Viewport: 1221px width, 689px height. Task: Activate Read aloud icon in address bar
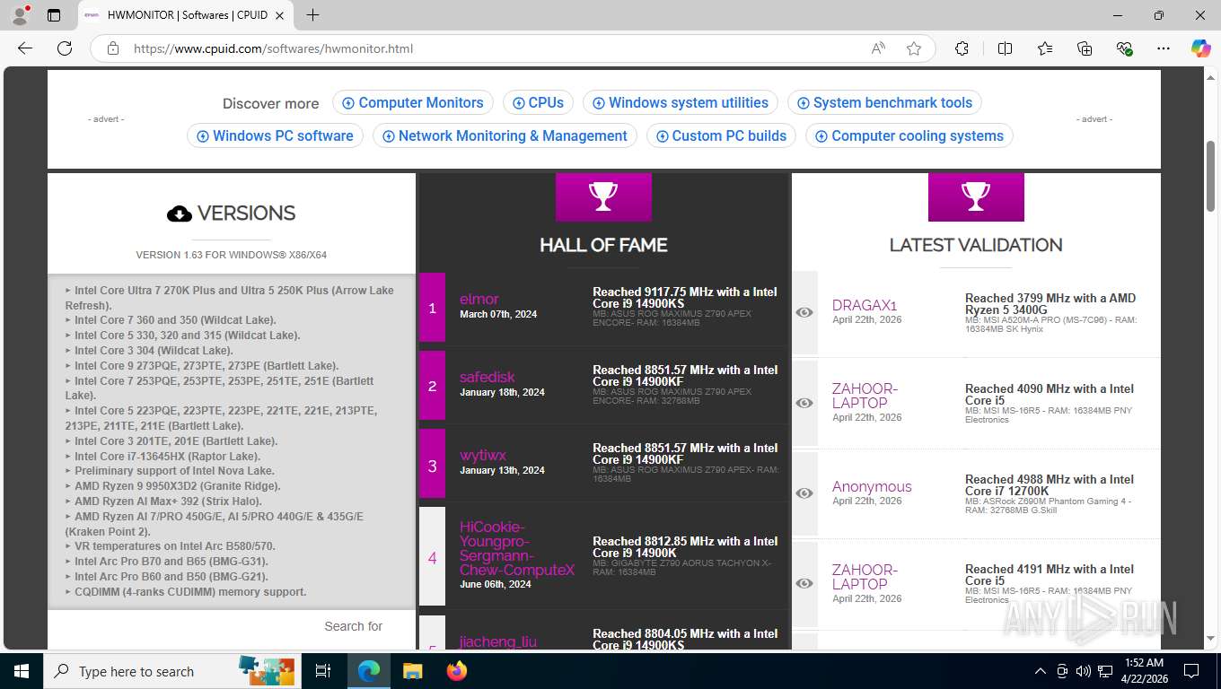[x=878, y=48]
